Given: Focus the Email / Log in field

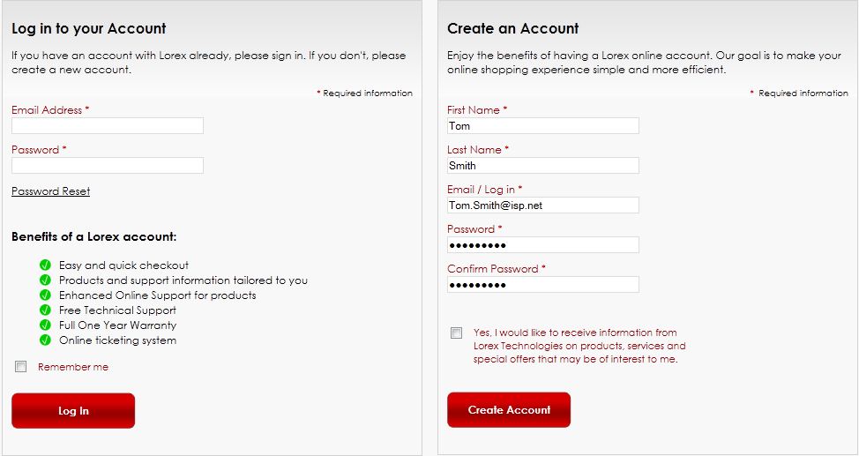Looking at the screenshot, I should [543, 205].
